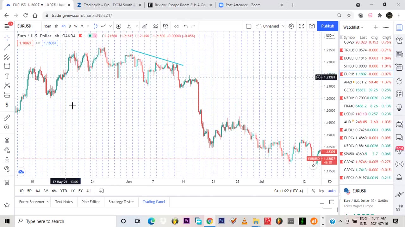Expand the timeframe intervals dropdown arrow
Screen dimensions: 405x227
(x=88, y=26)
